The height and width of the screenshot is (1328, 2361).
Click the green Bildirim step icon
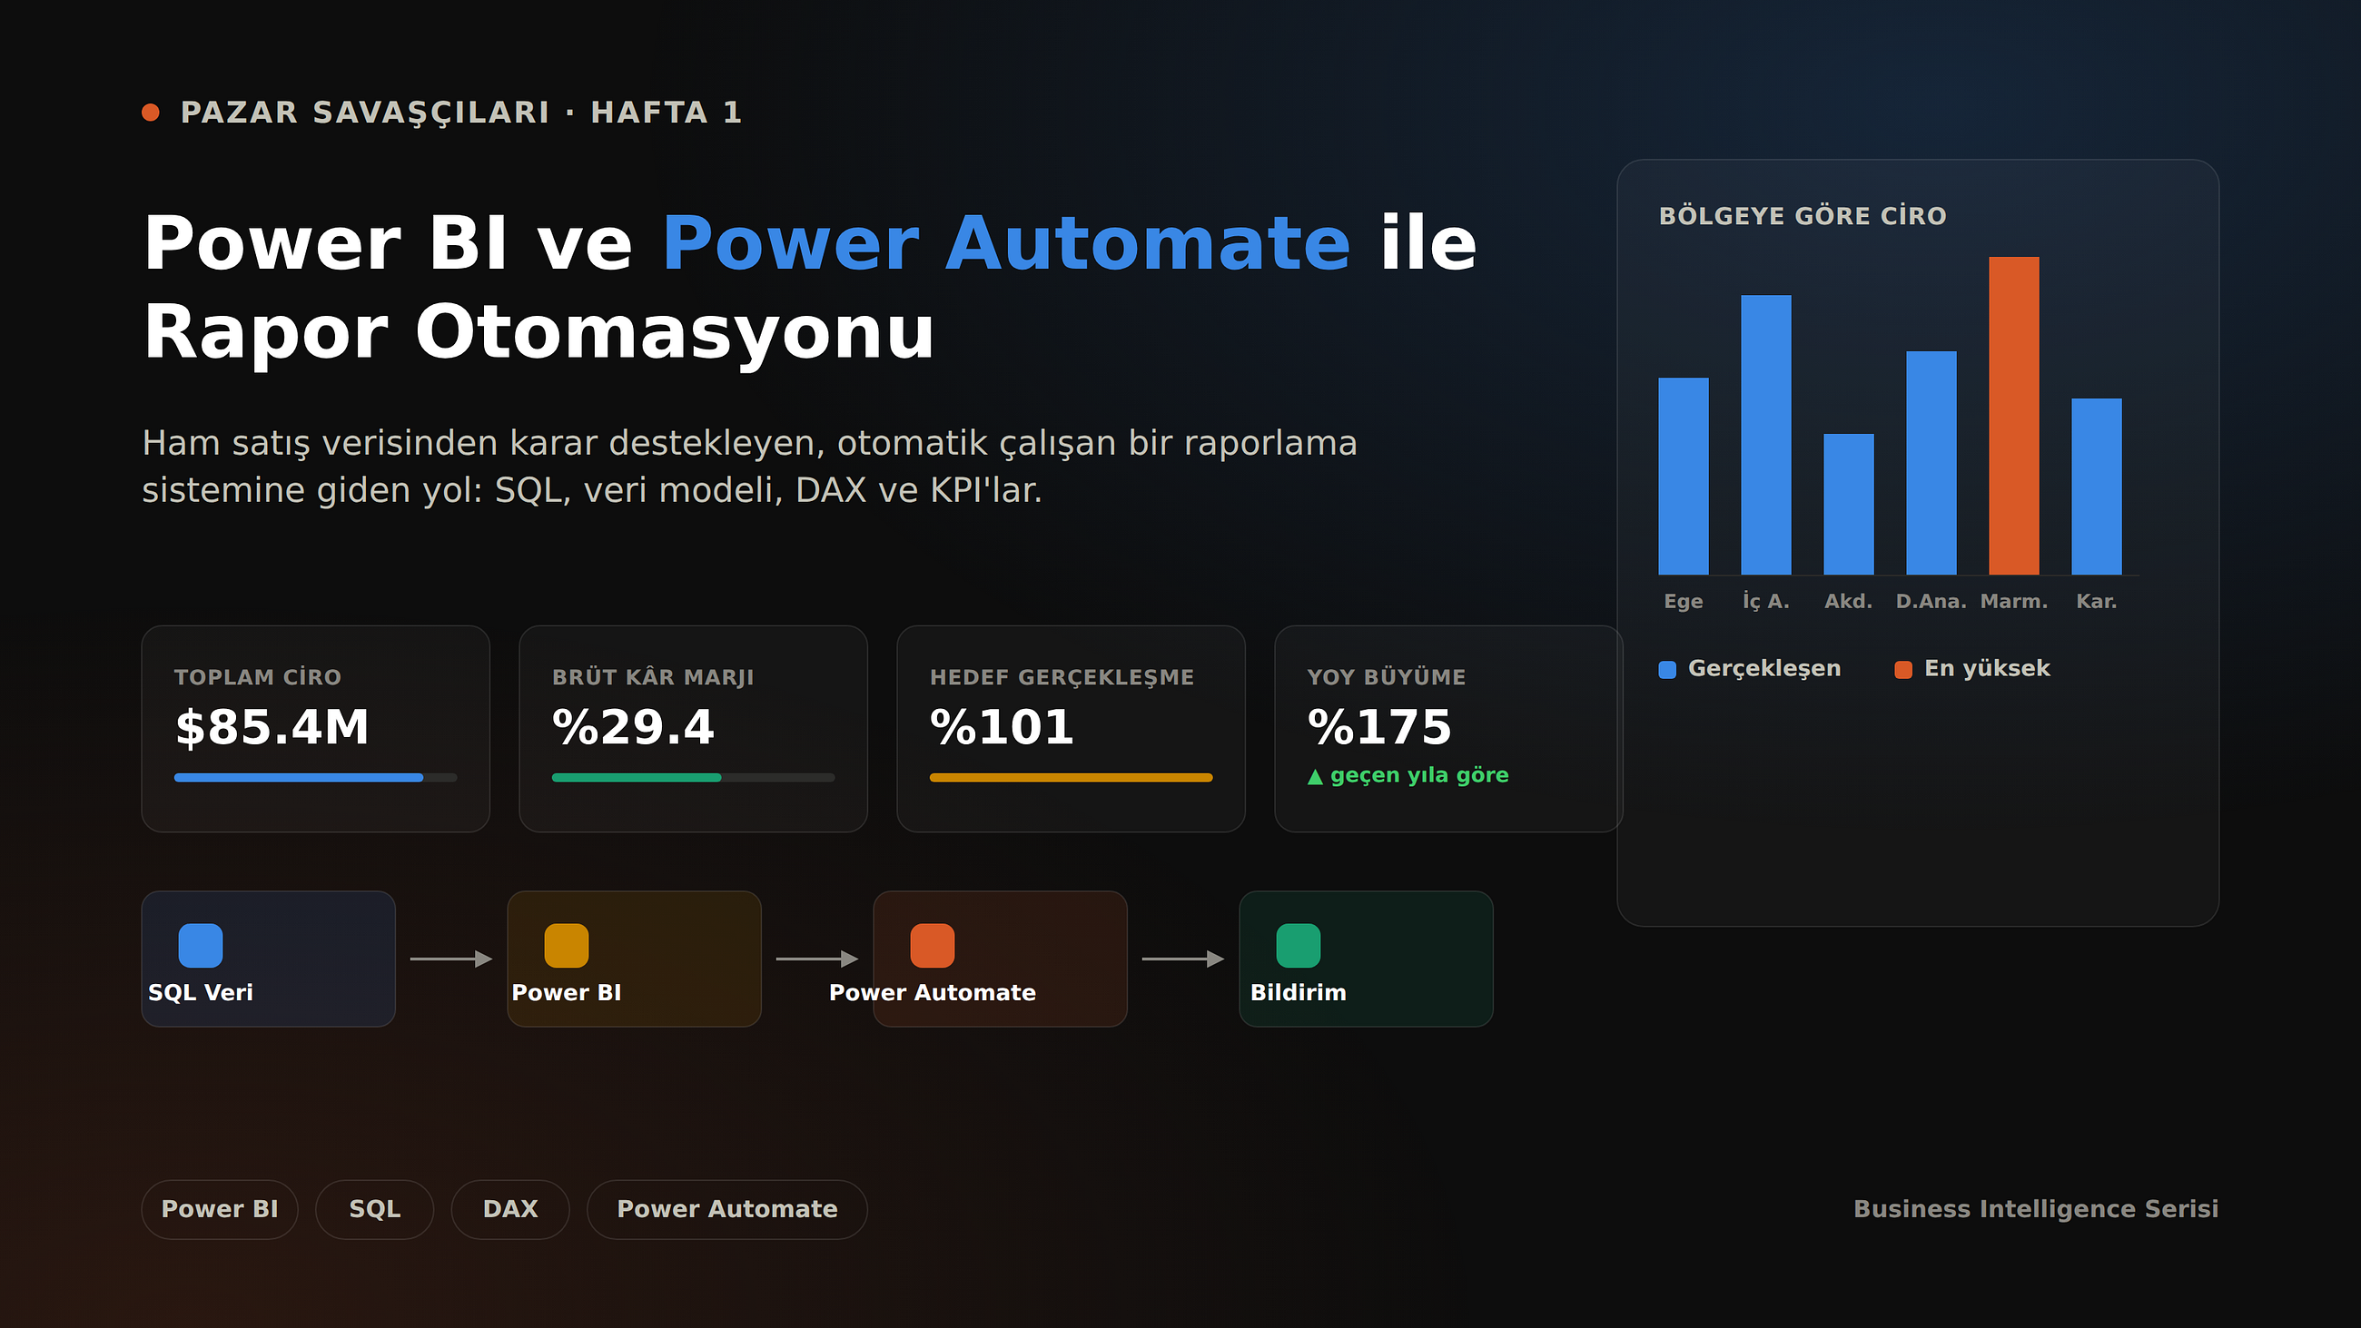(x=1298, y=945)
